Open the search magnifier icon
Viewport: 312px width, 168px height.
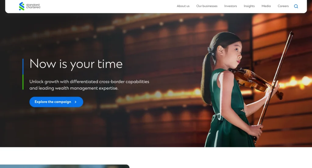point(296,6)
